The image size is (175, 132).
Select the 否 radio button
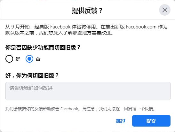pos(29,59)
